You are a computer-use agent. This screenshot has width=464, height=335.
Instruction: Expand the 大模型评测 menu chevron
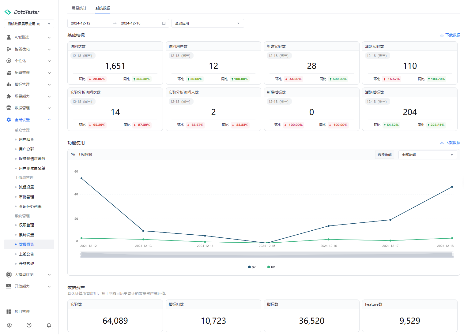(49, 275)
